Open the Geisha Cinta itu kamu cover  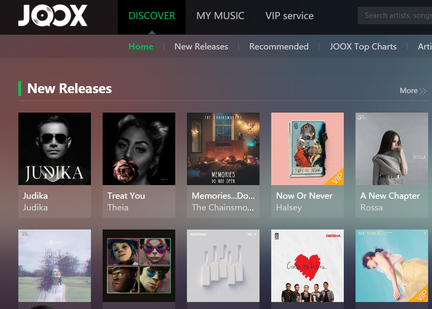308,265
